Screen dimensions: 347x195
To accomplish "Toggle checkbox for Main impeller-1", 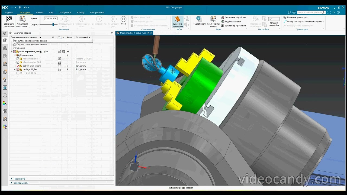I will coord(18,59).
